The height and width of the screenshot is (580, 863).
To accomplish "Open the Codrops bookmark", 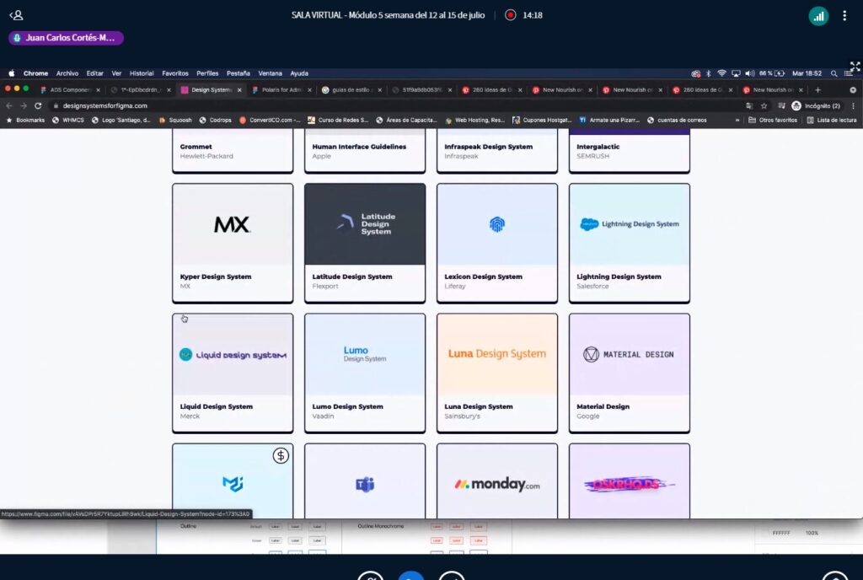I will click(x=215, y=120).
